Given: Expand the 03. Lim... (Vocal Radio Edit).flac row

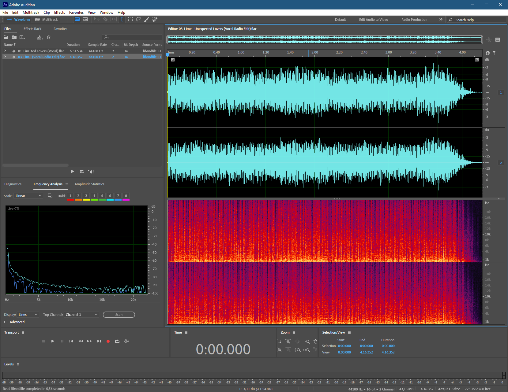Looking at the screenshot, I should (5, 57).
